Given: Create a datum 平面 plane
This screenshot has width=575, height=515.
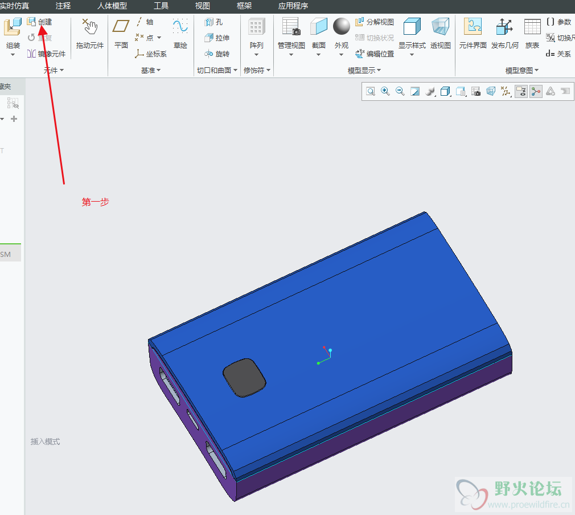Looking at the screenshot, I should click(x=121, y=33).
